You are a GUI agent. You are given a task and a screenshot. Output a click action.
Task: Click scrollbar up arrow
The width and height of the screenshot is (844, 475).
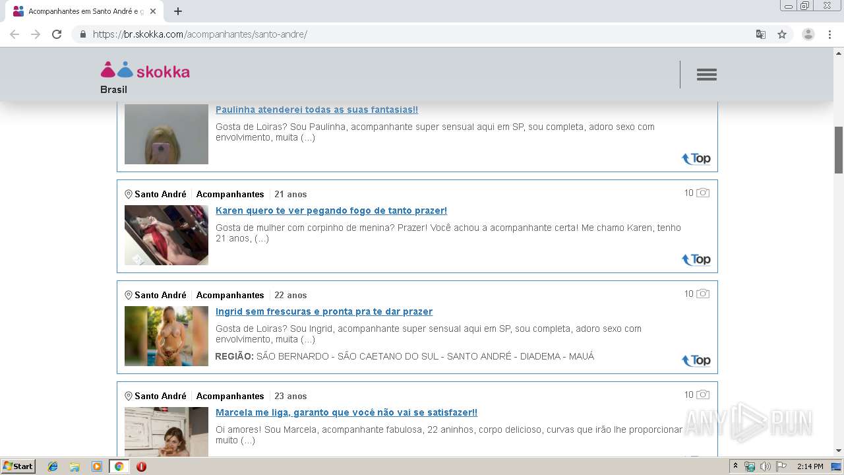coord(839,52)
